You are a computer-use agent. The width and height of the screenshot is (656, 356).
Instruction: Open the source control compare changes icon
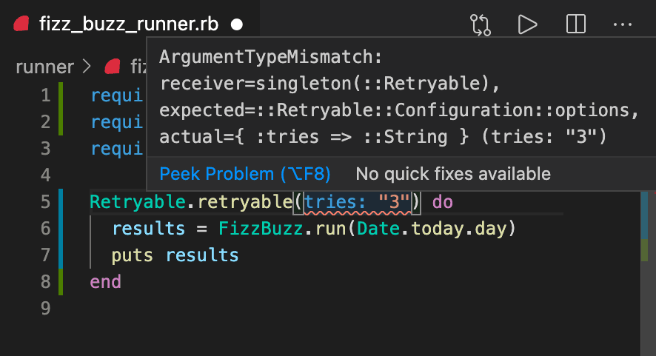(x=481, y=24)
